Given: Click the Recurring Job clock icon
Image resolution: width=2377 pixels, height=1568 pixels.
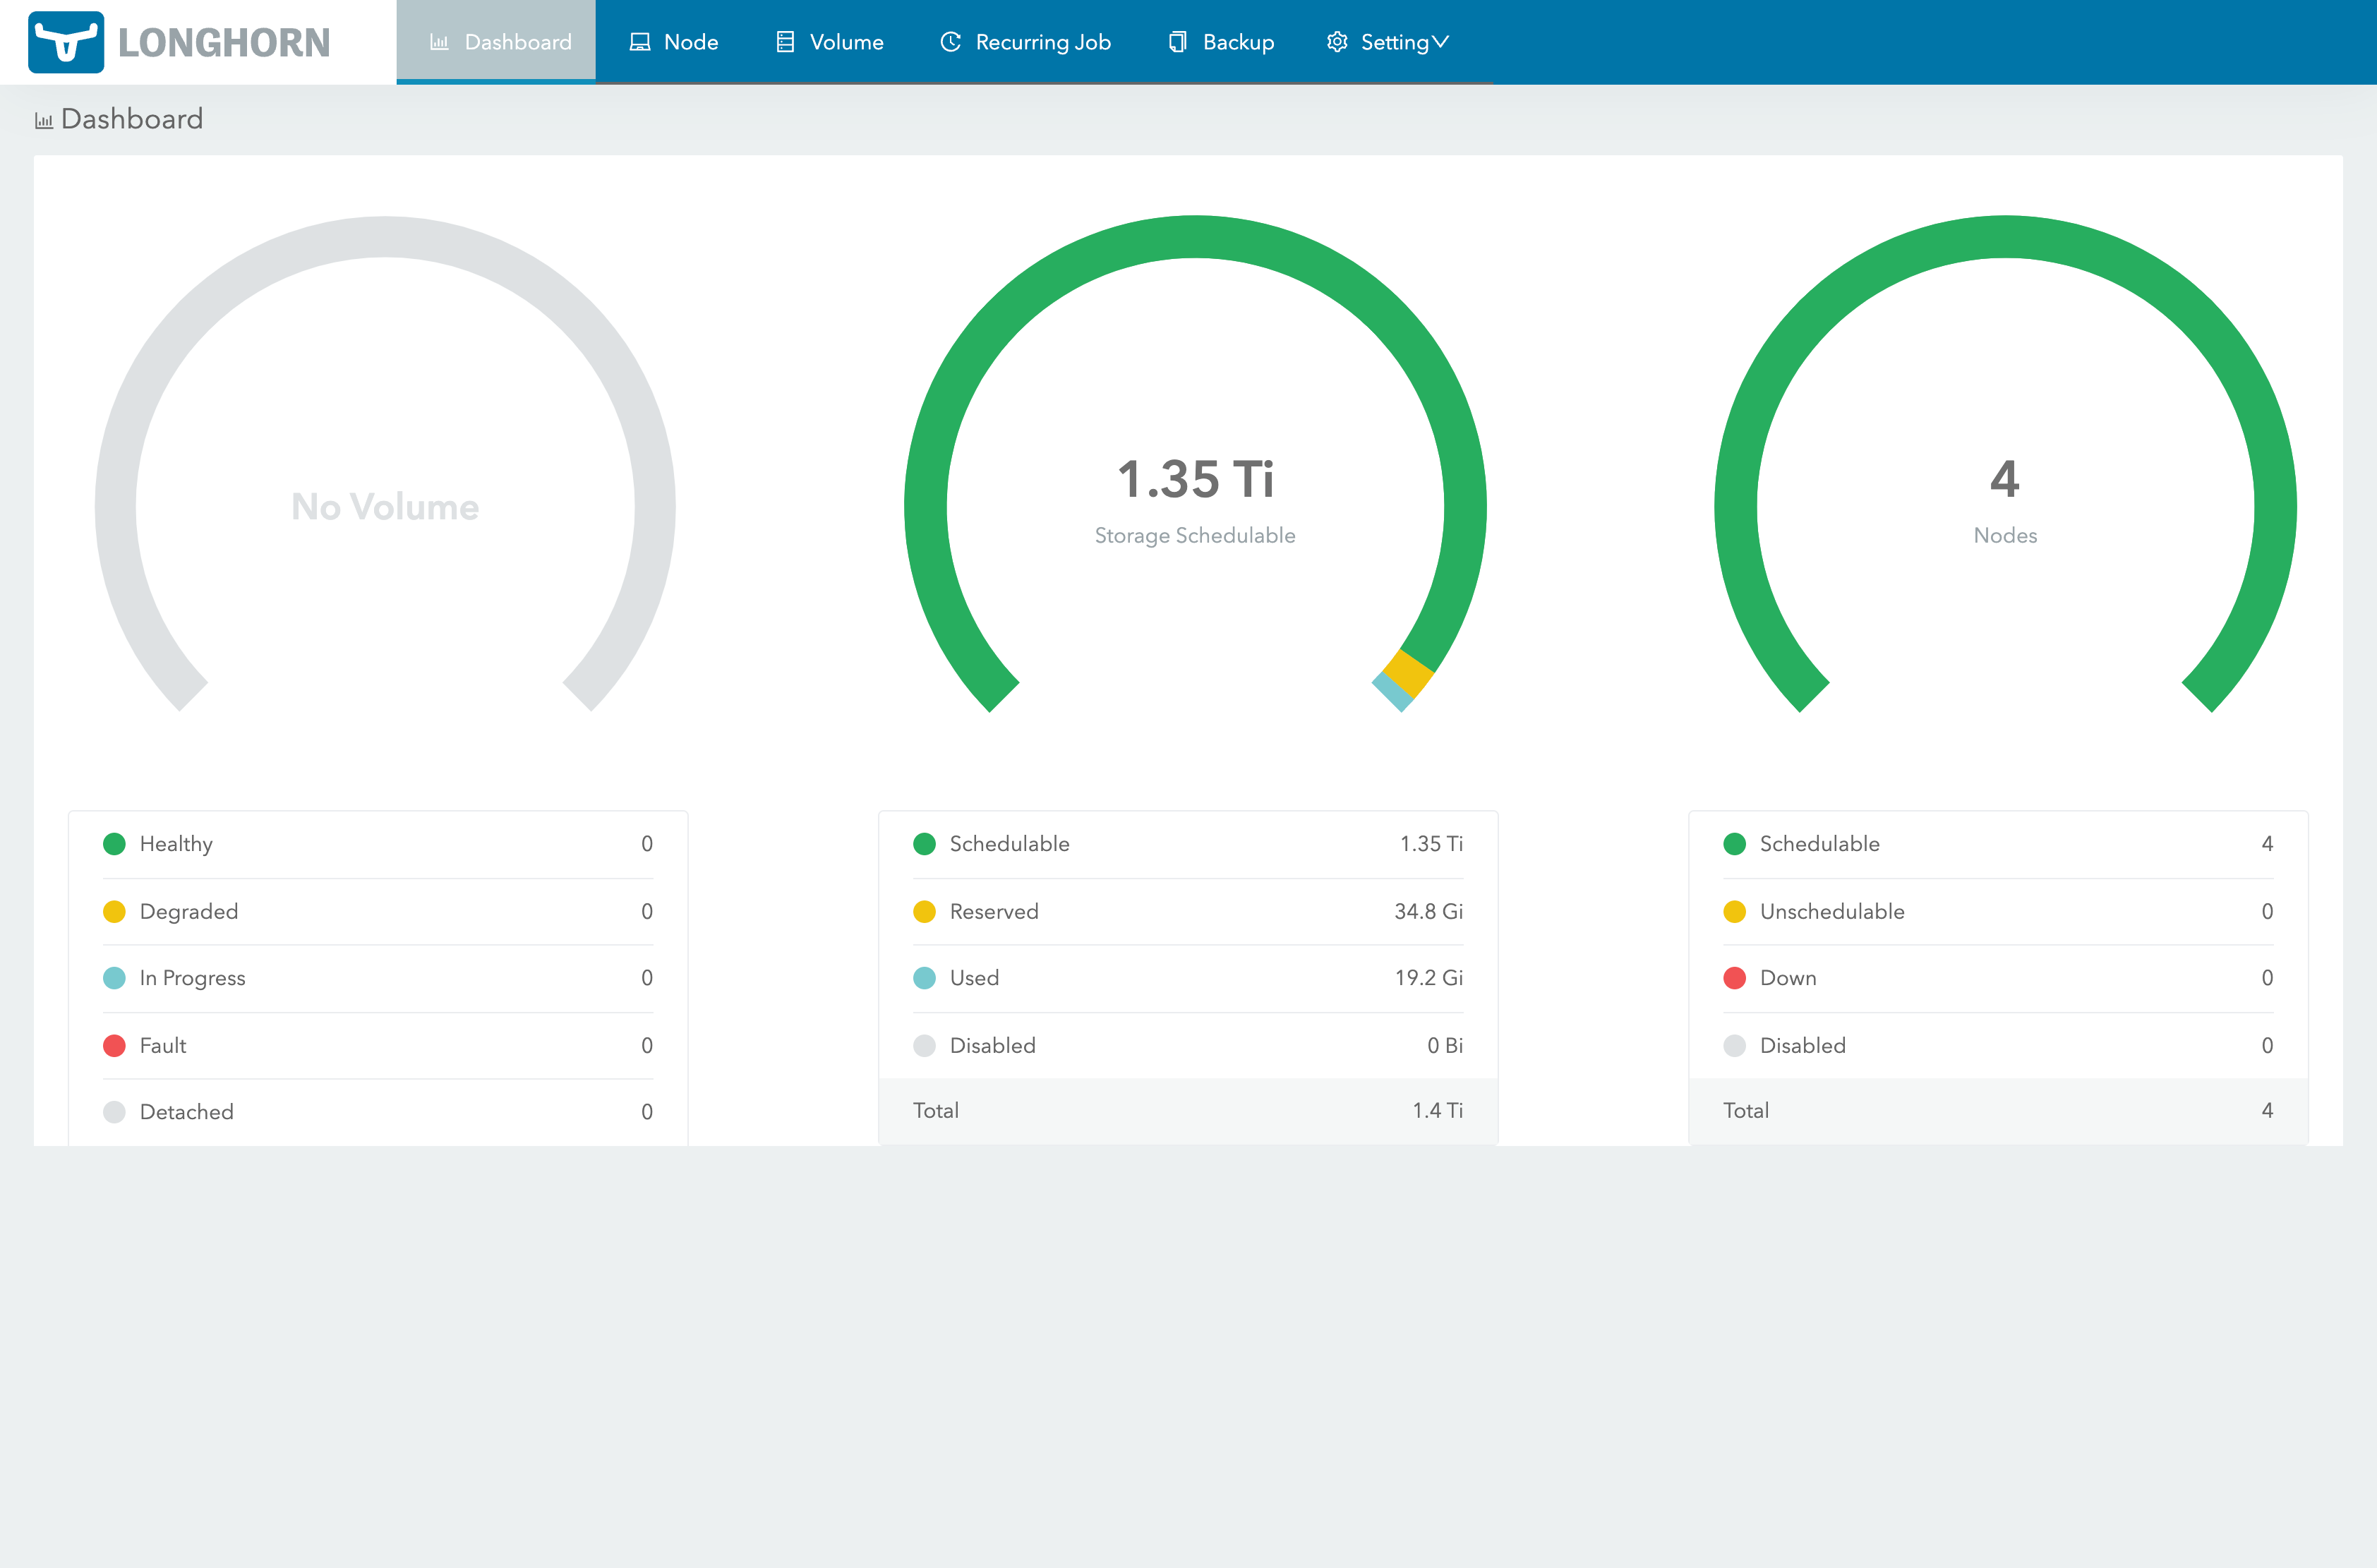Looking at the screenshot, I should [x=951, y=42].
